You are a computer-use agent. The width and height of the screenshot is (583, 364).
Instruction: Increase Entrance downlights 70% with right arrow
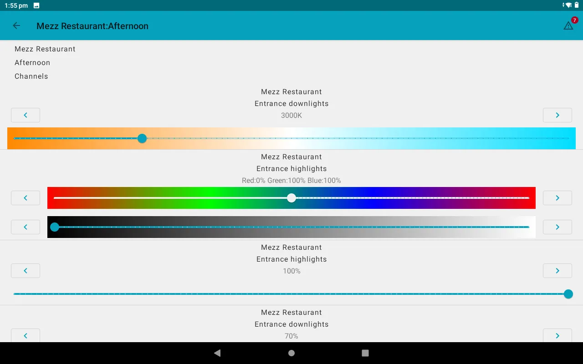(x=557, y=335)
